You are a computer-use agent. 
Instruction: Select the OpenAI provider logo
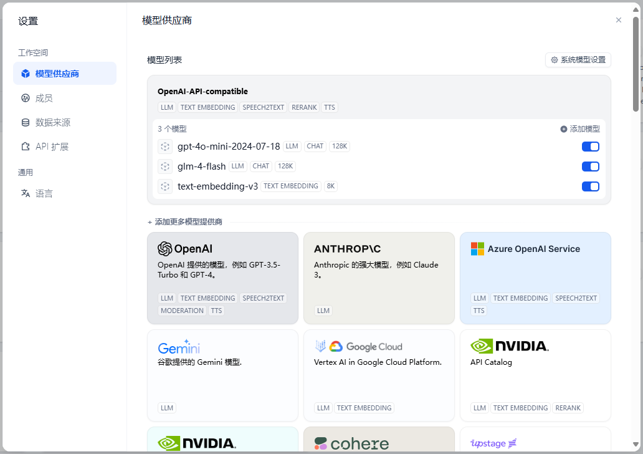pyautogui.click(x=185, y=249)
